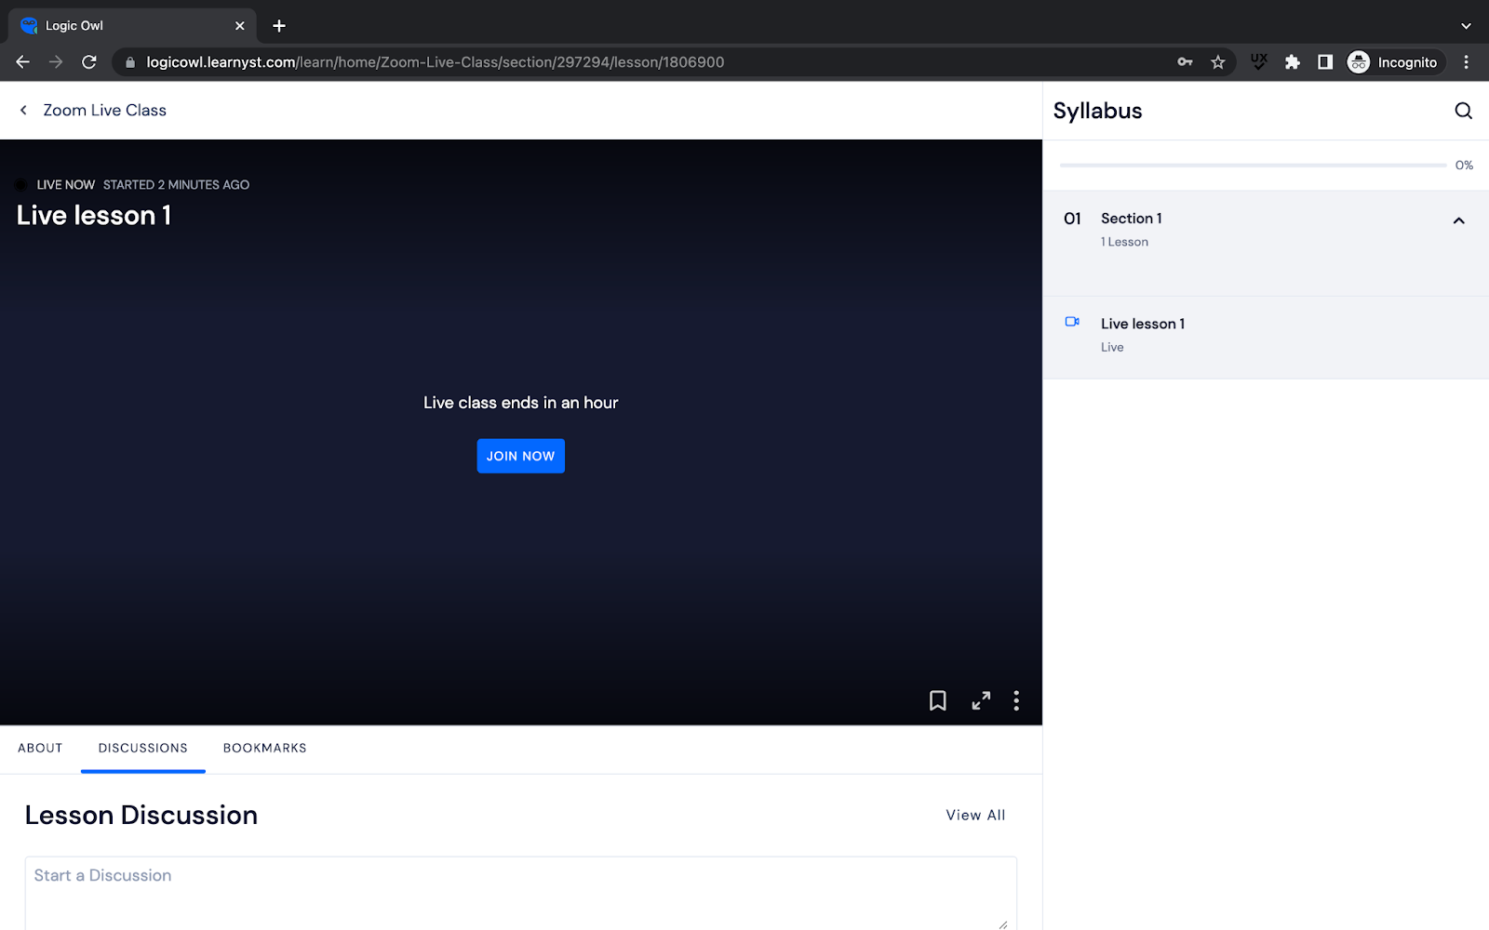
Task: Switch to the Bookmarks tab
Action: pos(264,748)
